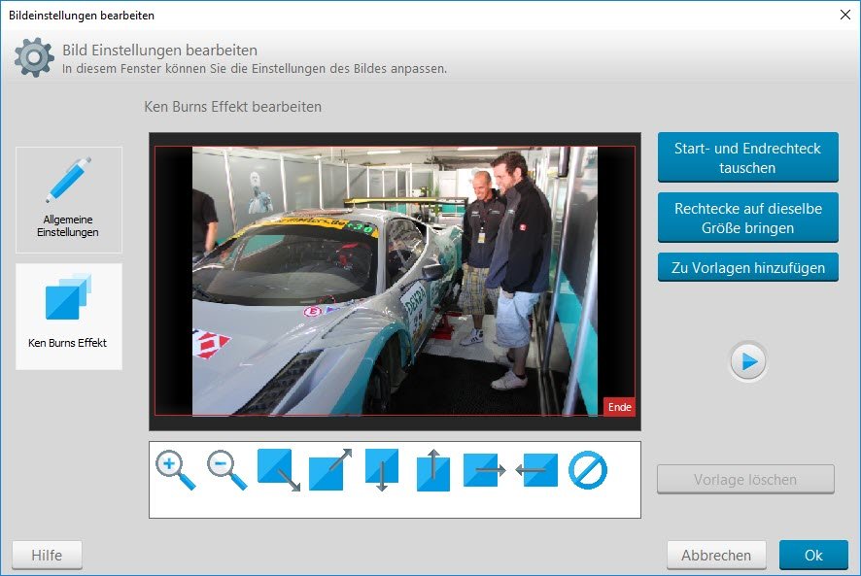Select the no-effect prohibition circle icon
The image size is (861, 576).
point(588,470)
